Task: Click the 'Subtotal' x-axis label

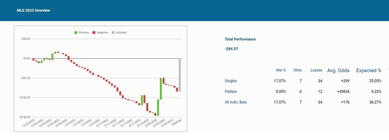Action: [x=177, y=122]
